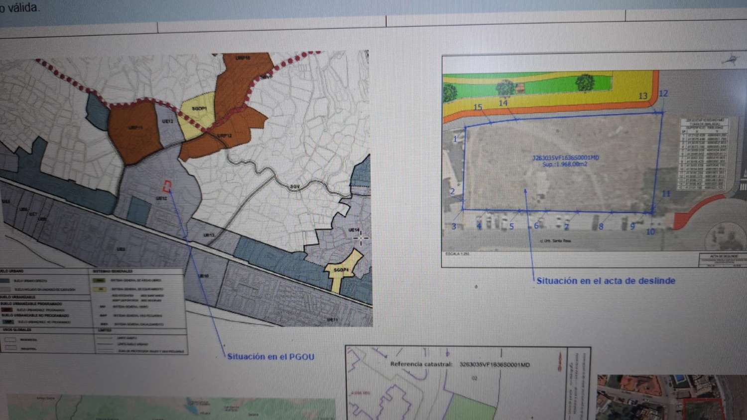This screenshot has width=747, height=420.
Task: Select the 'Situación en el acta de deslinde' caption
Action: (x=606, y=280)
